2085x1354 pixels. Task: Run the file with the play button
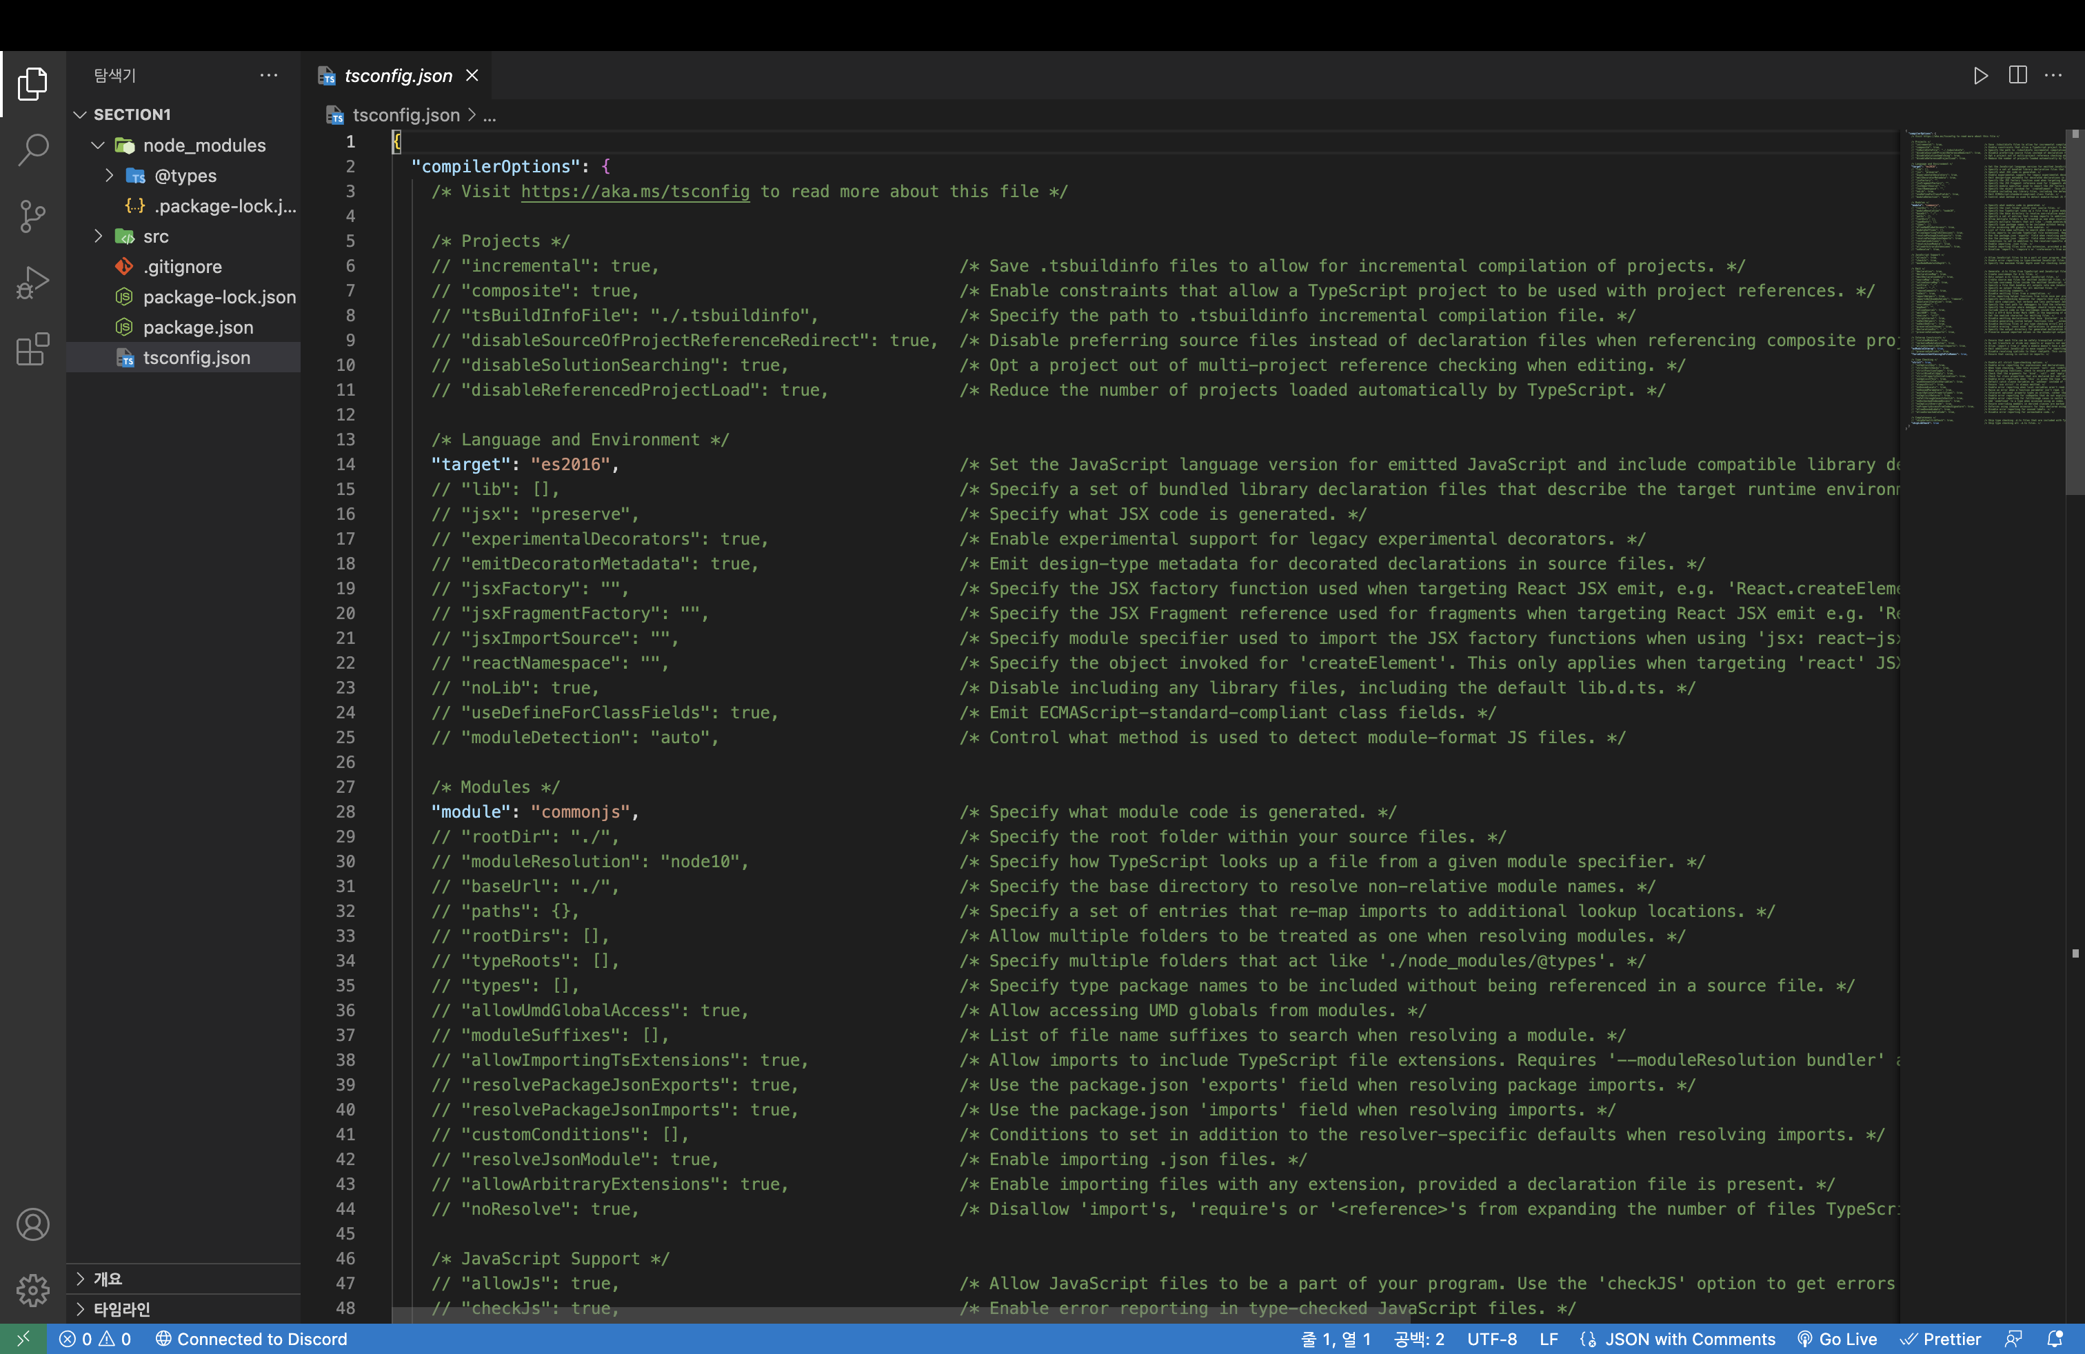(1981, 75)
